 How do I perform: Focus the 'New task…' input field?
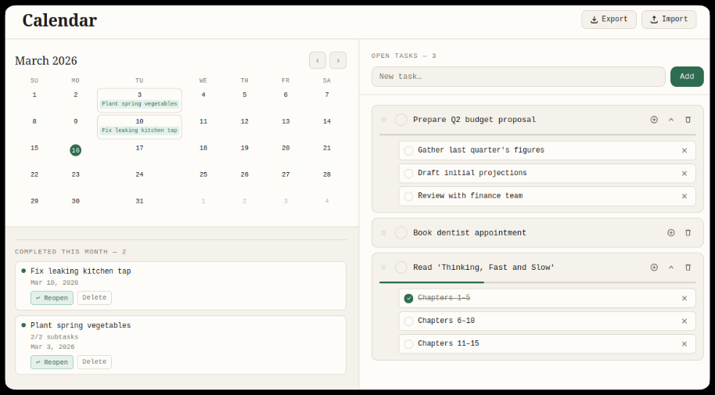(518, 77)
